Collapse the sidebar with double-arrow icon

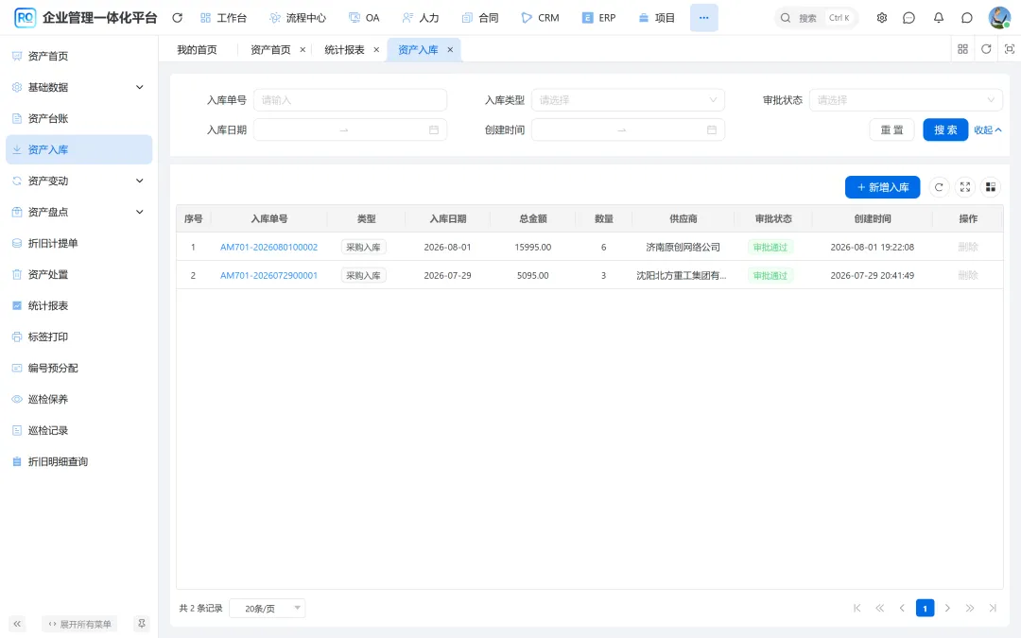(17, 624)
